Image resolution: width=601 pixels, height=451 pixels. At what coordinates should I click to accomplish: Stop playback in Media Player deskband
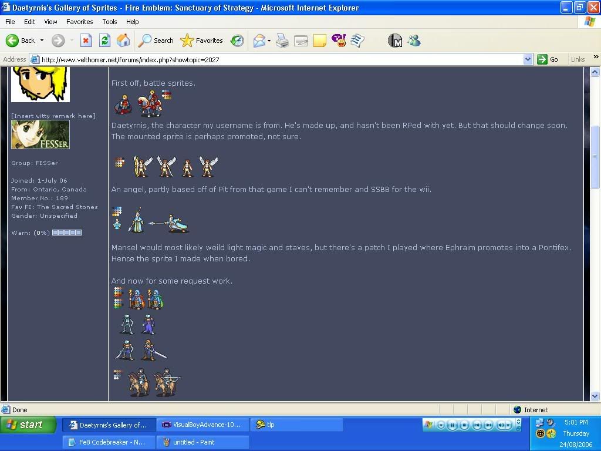point(464,425)
